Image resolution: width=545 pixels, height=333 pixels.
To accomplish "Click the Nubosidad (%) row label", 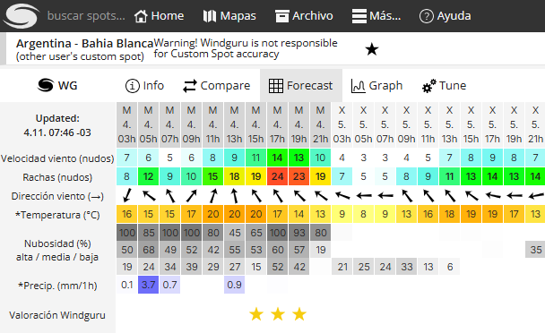I will [57, 243].
